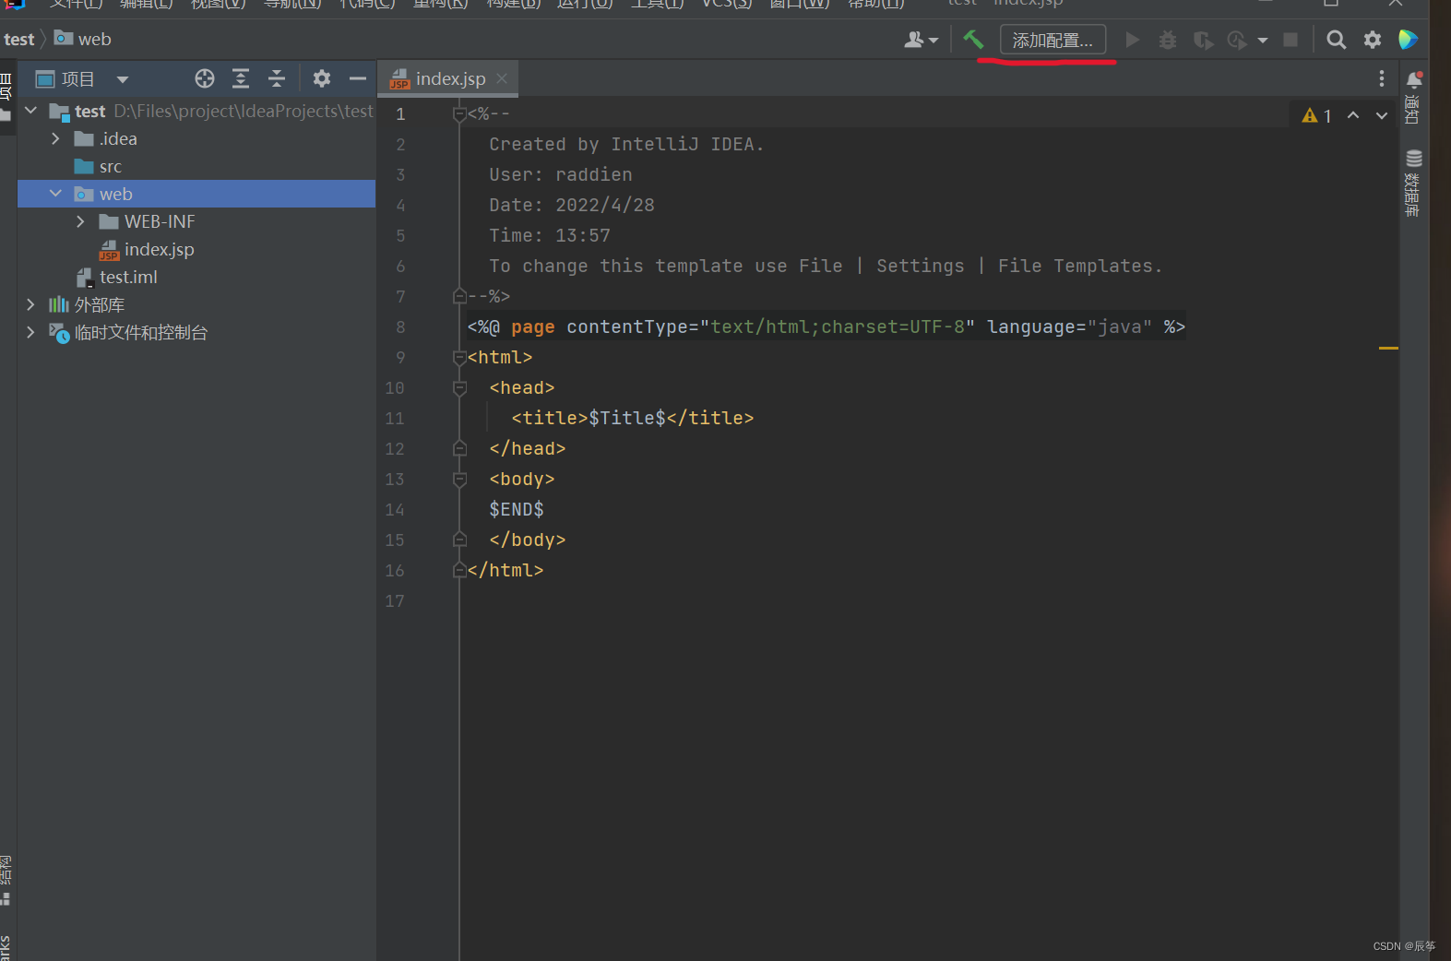Open the Notifications bell icon
The image size is (1451, 961).
[1414, 80]
